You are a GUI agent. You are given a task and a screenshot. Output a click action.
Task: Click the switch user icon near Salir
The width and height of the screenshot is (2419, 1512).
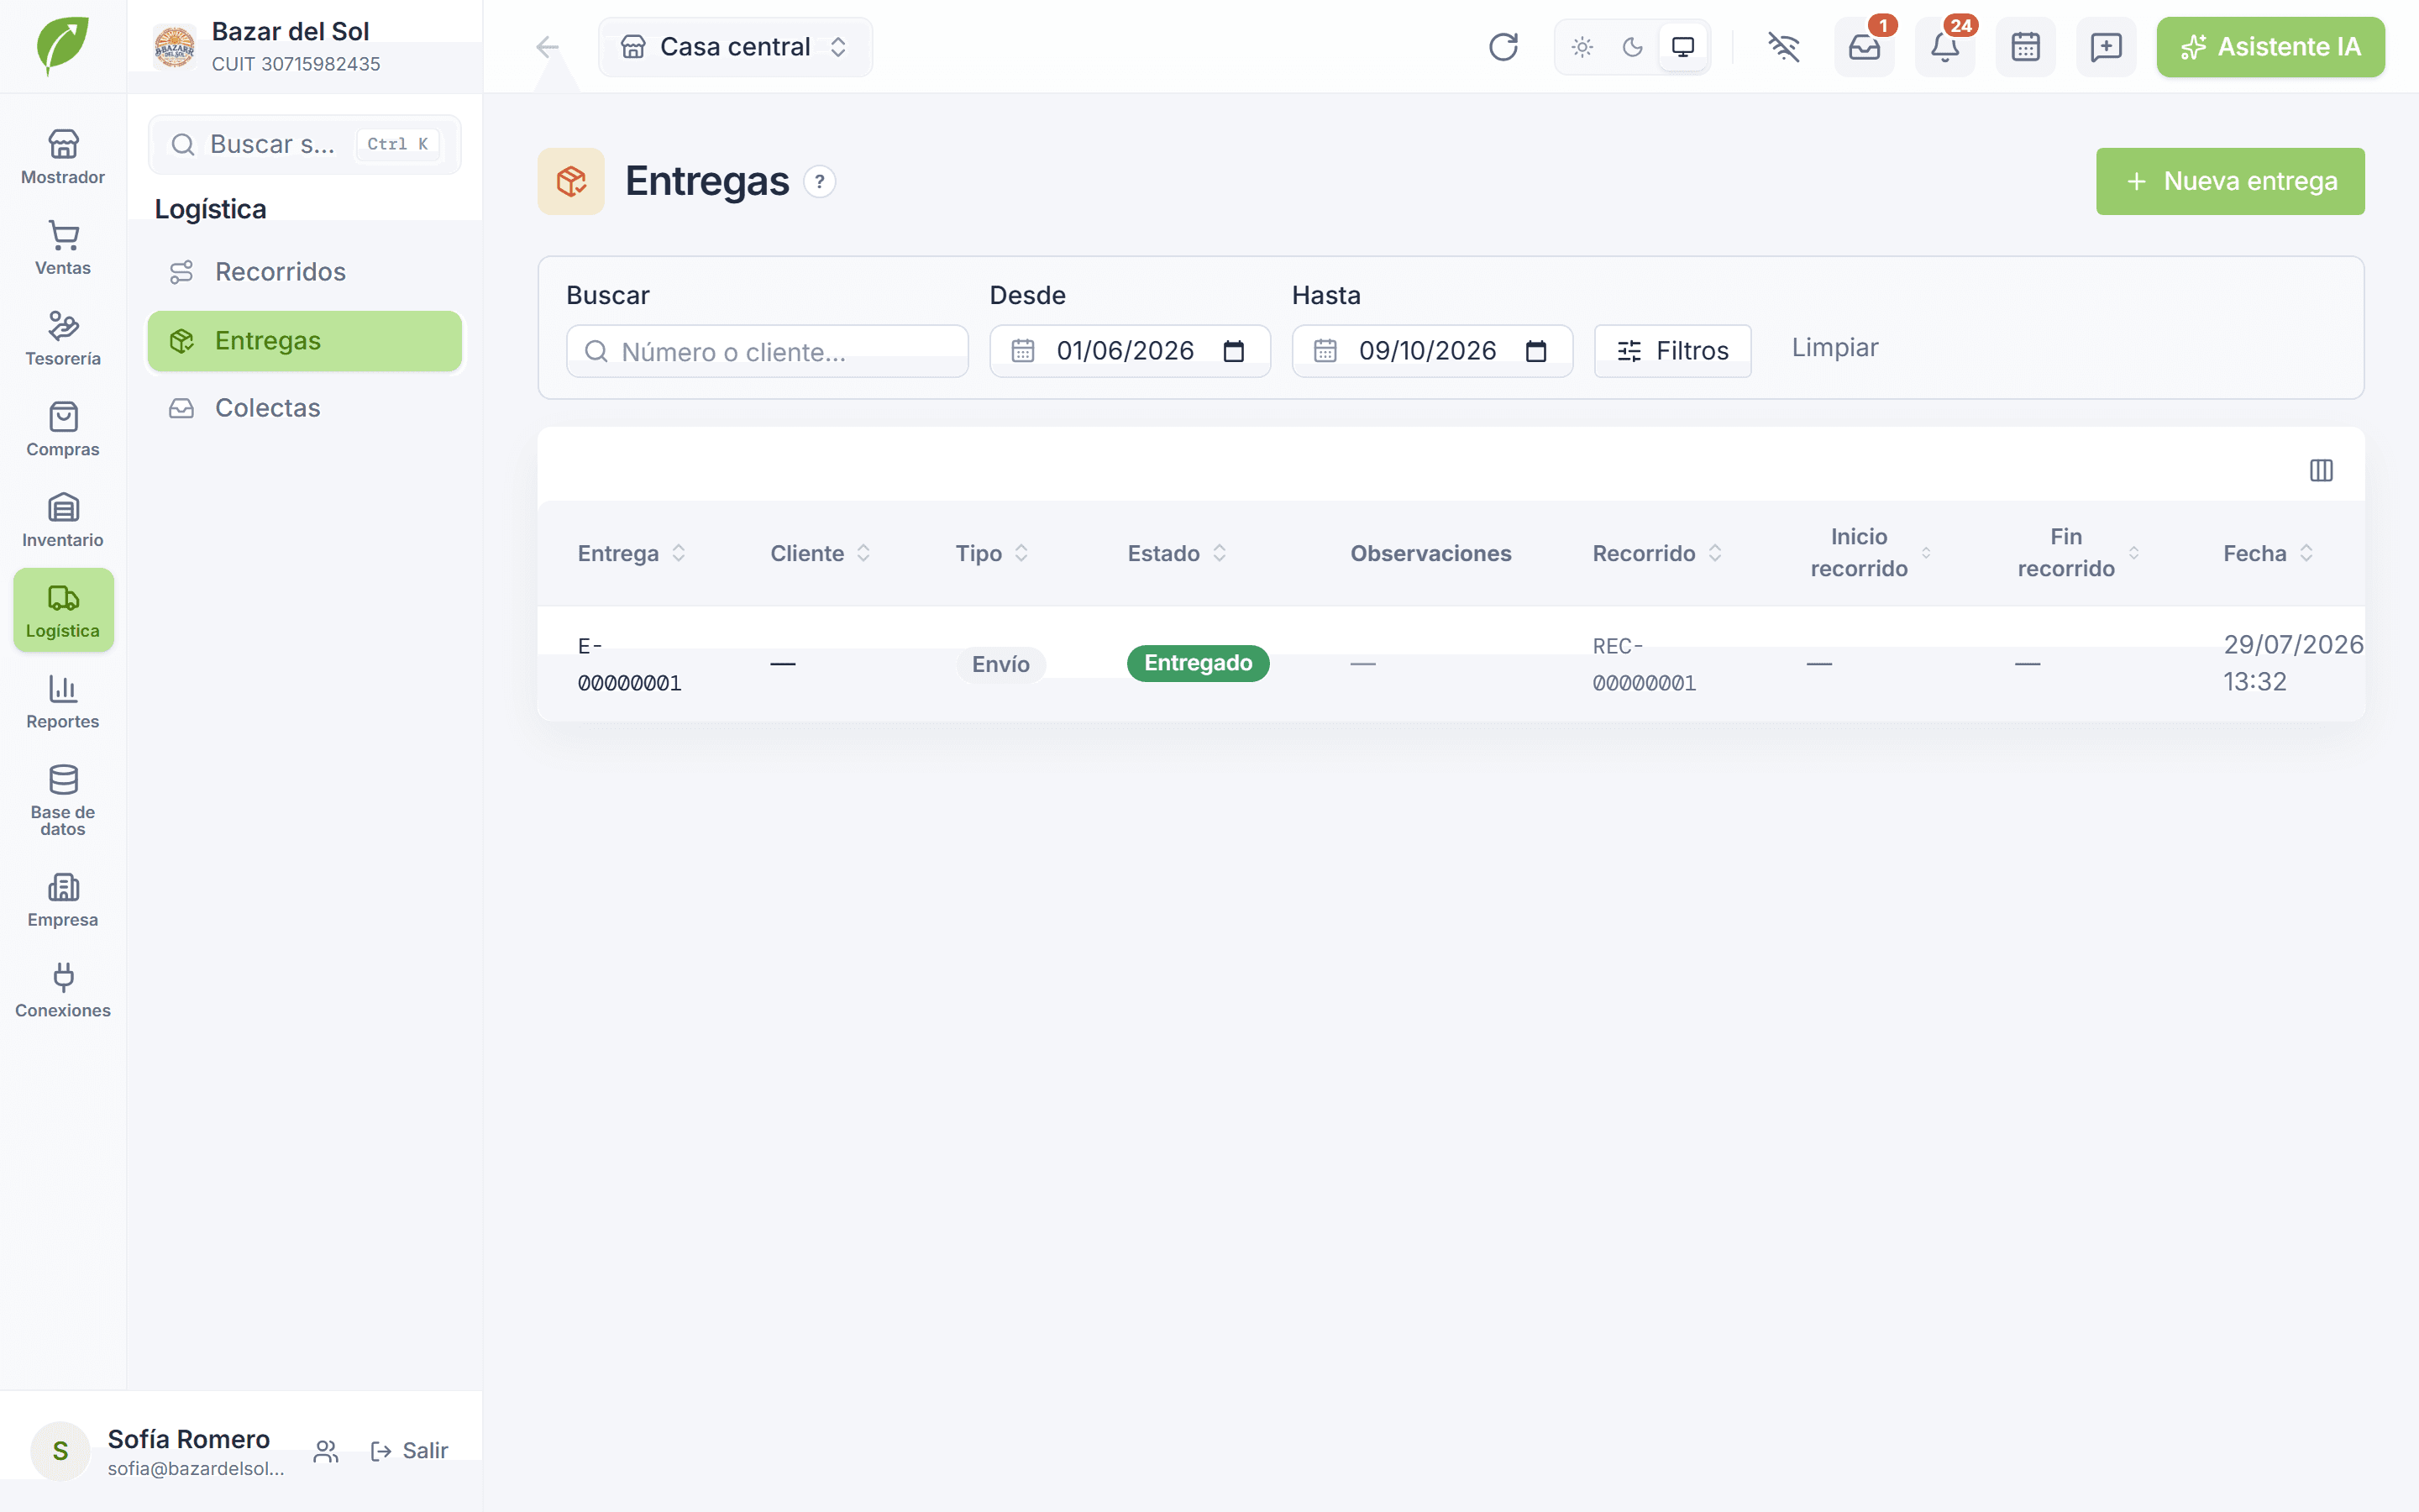tap(326, 1451)
